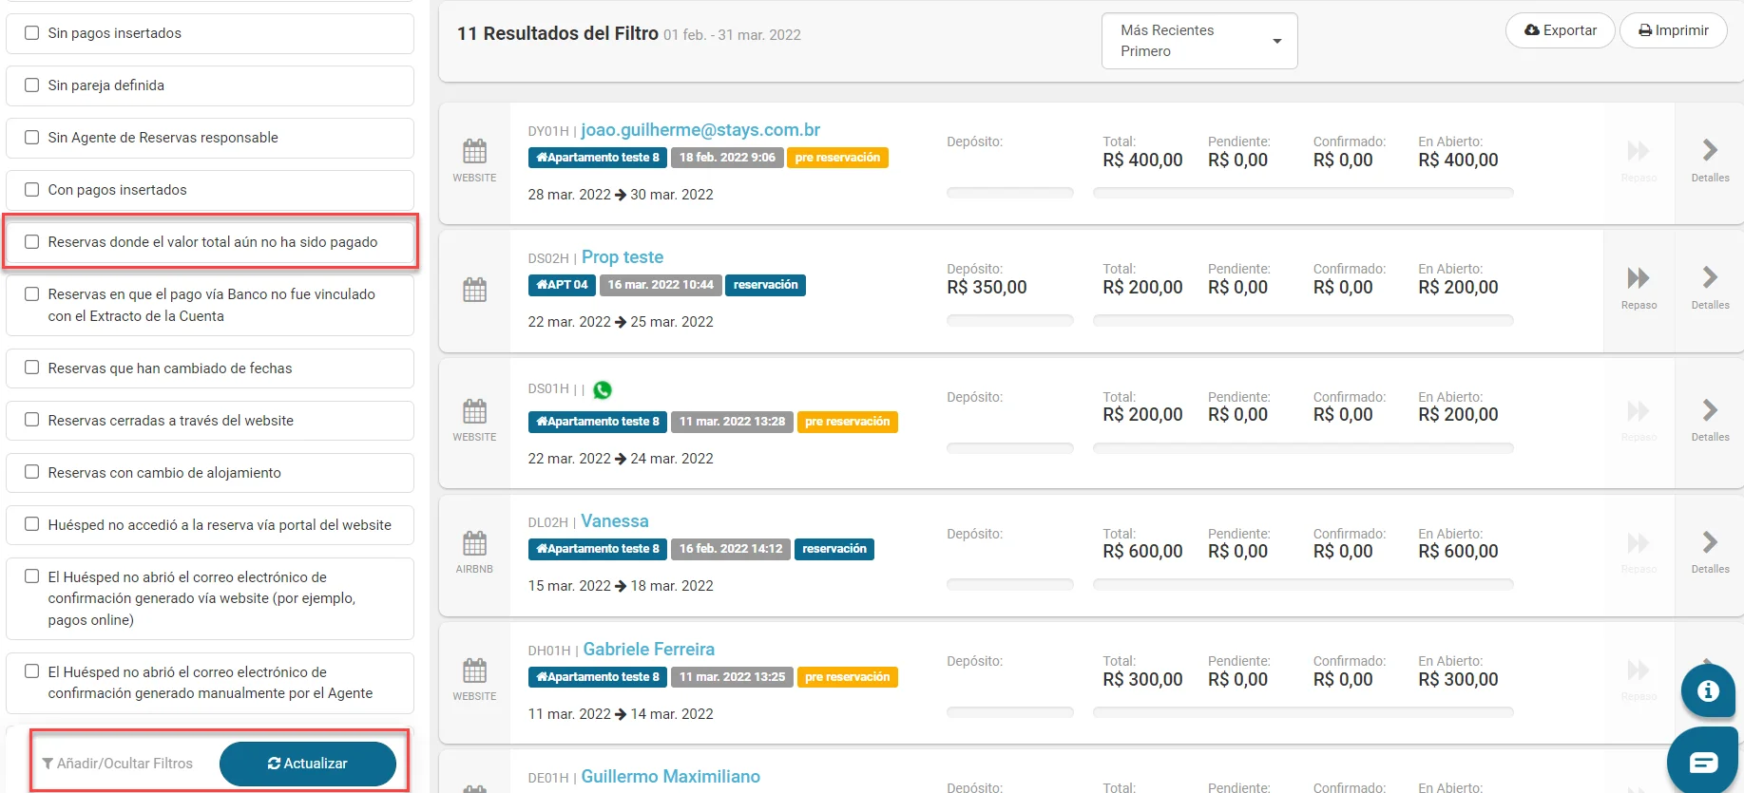1744x793 pixels.
Task: Click '11 Resultados del Filtro' heading
Action: [x=558, y=33]
